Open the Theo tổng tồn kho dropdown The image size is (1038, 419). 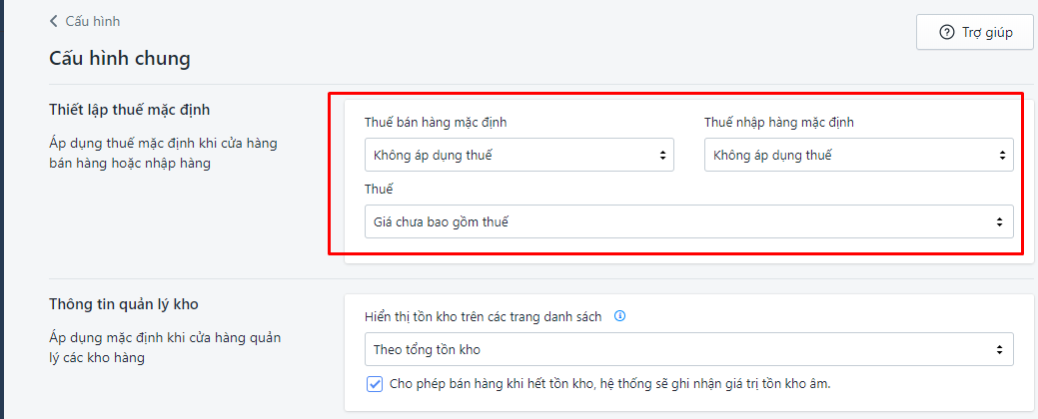pyautogui.click(x=688, y=349)
